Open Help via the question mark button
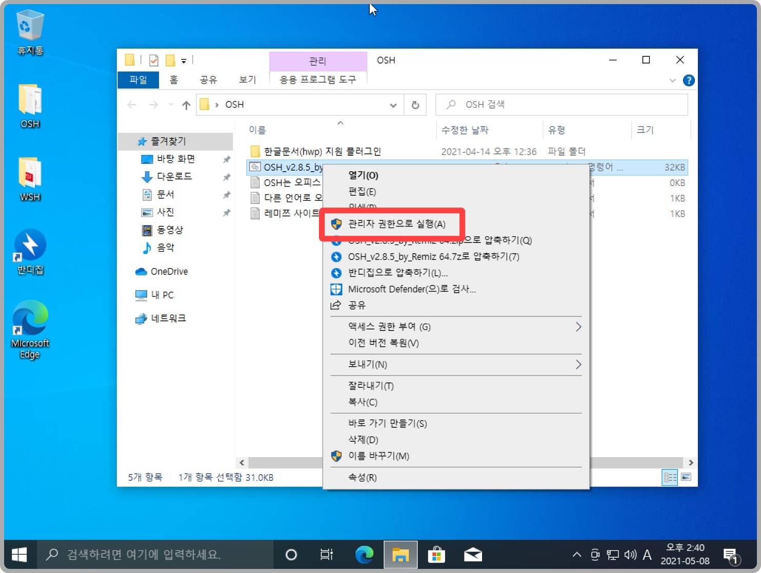 click(689, 80)
